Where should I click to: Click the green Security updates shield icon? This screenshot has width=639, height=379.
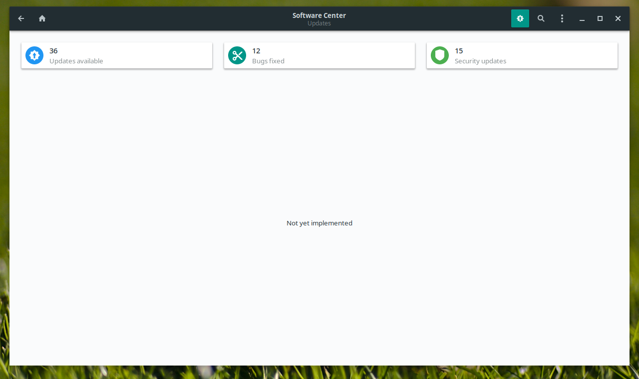coord(440,55)
